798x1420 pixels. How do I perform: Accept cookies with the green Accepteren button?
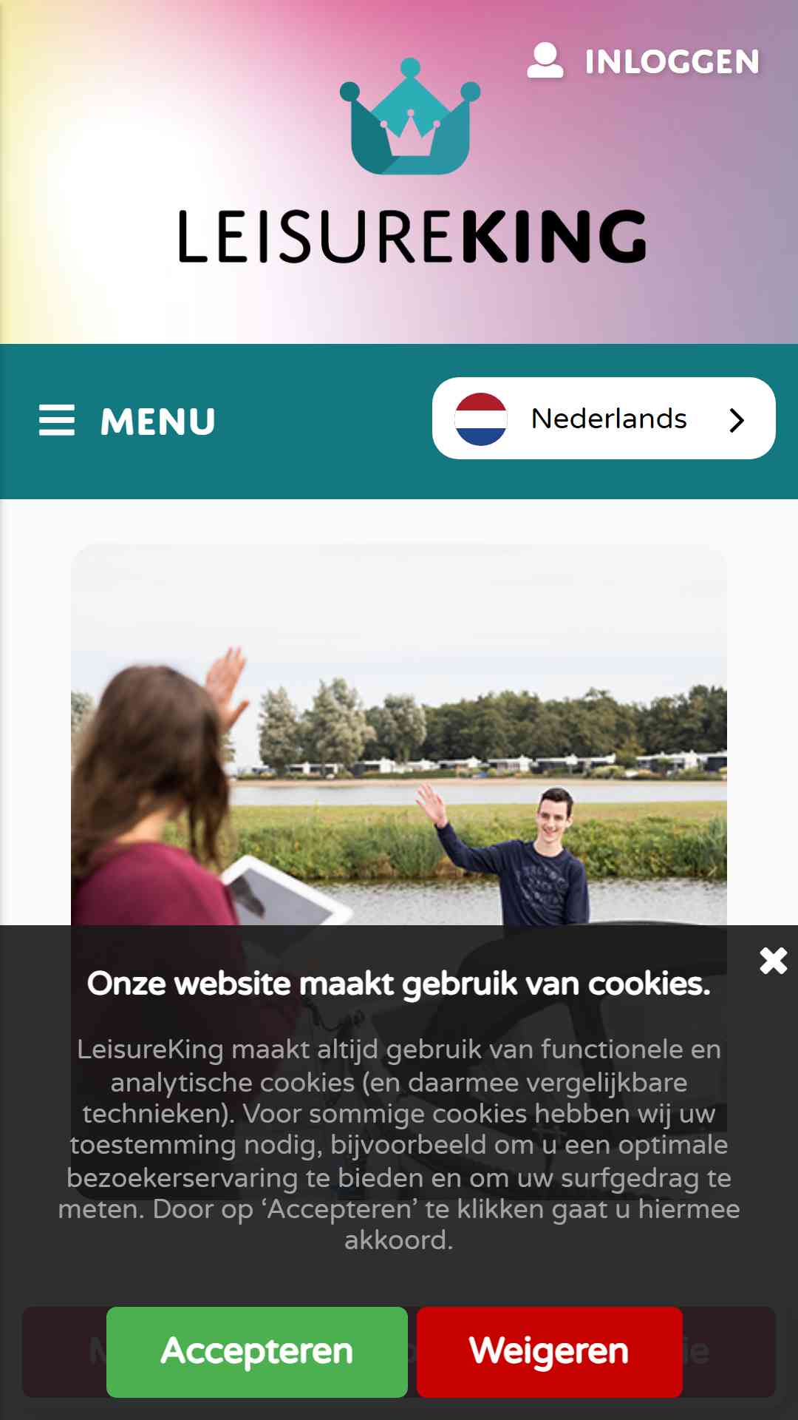[x=257, y=1352]
